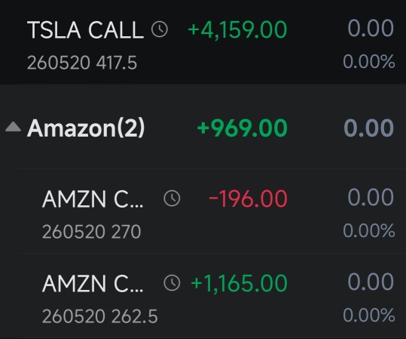Click the +4,159.00 profit value

pyautogui.click(x=237, y=29)
